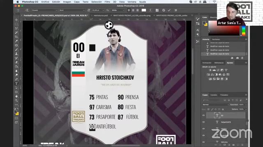The height and width of the screenshot is (147, 263).
Task: Switch to the Canales tab
Action: pos(214,95)
